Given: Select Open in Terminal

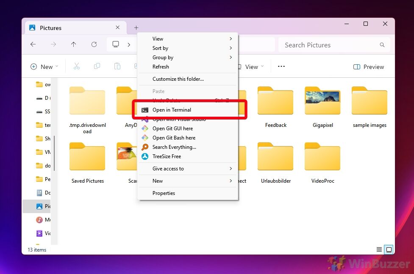Looking at the screenshot, I should 188,110.
